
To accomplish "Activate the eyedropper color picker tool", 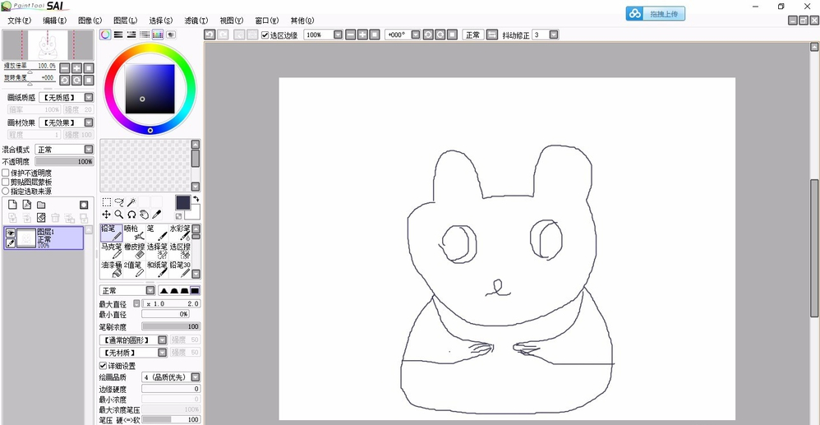I will [x=156, y=215].
